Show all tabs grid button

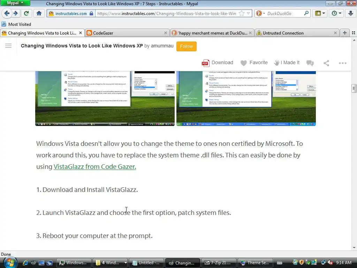coord(354,33)
